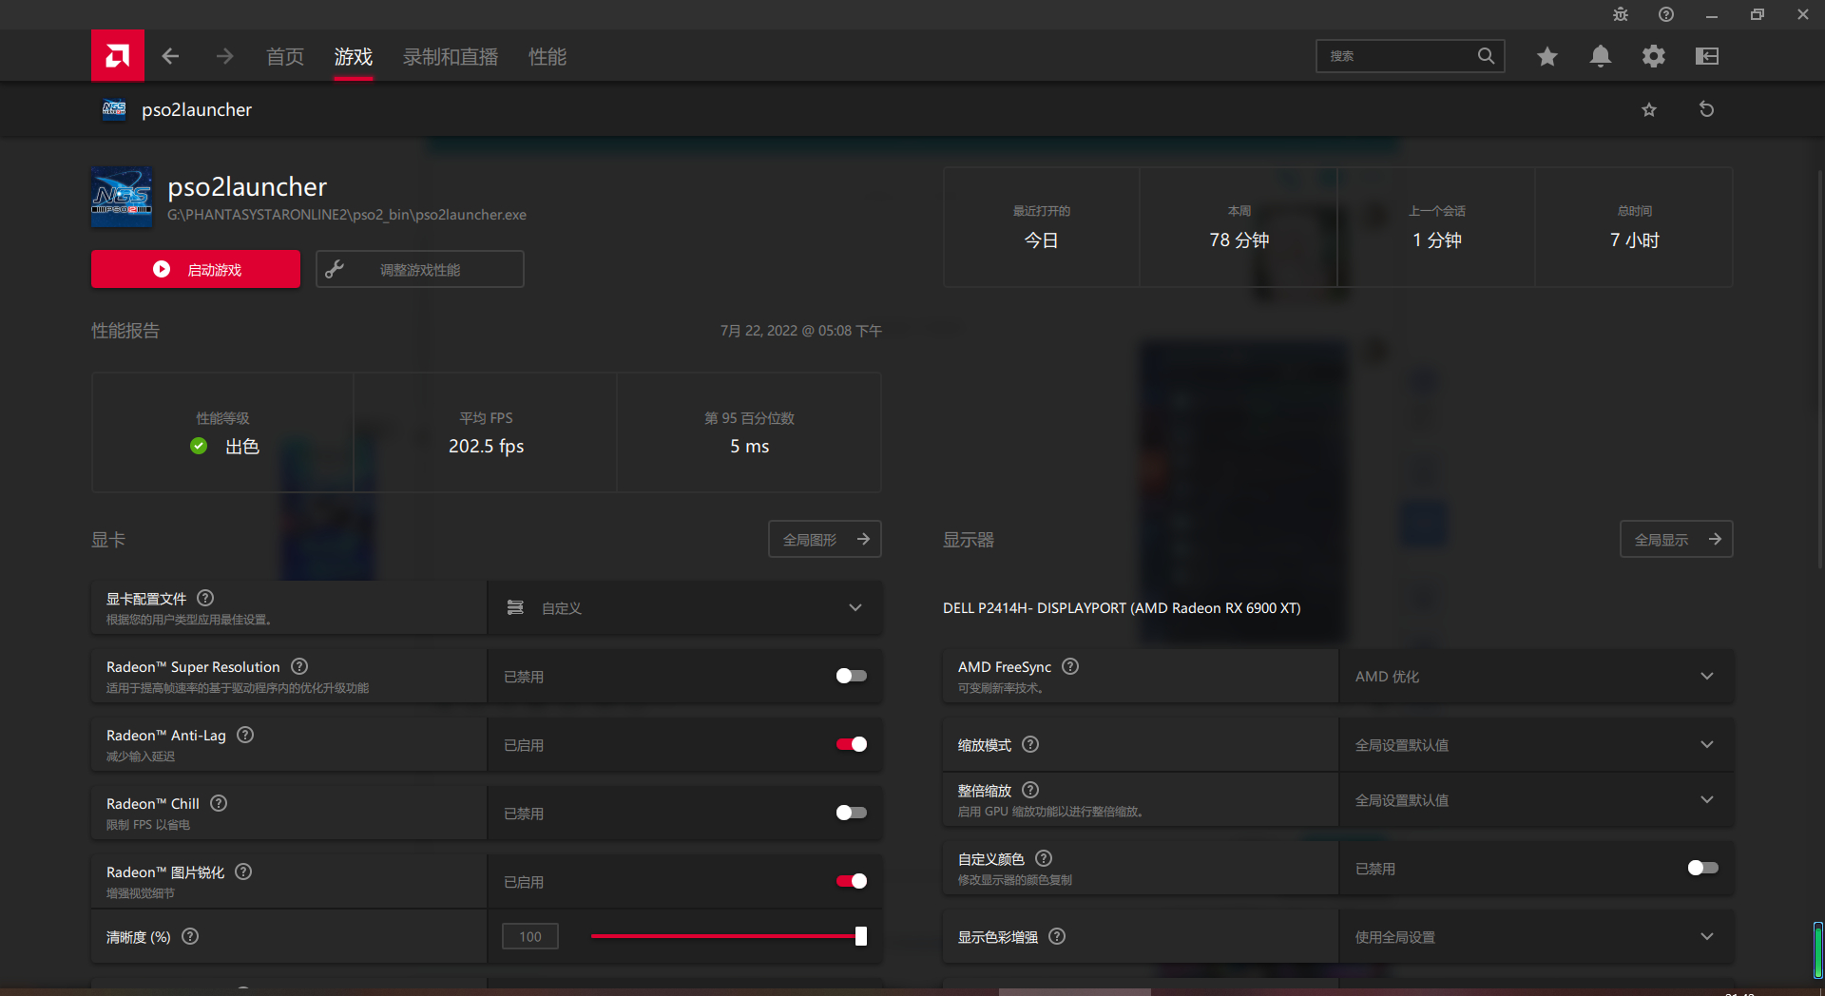Screen dimensions: 1825x996
Task: Click the 出色 performance rating
Action: tap(242, 446)
